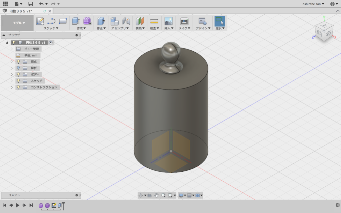
Task: Toggle the コメント panel option dot
Action: click(x=77, y=195)
